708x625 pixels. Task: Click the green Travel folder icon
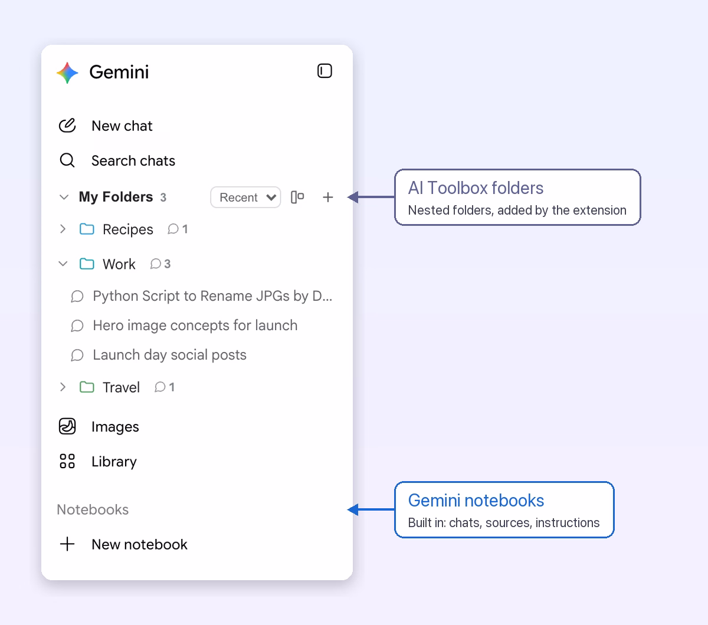click(x=87, y=387)
